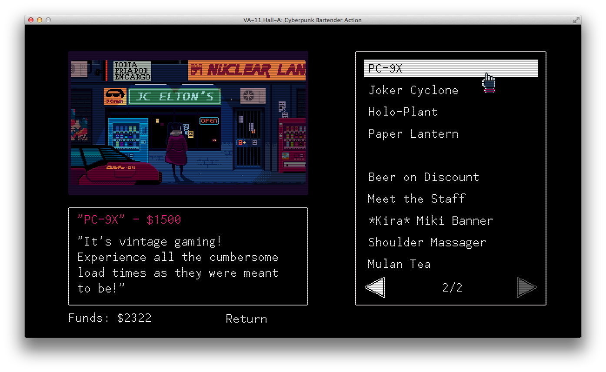Viewport: 606px width, 372px height.
Task: Select the *Kira* Miki Banner item
Action: point(430,221)
